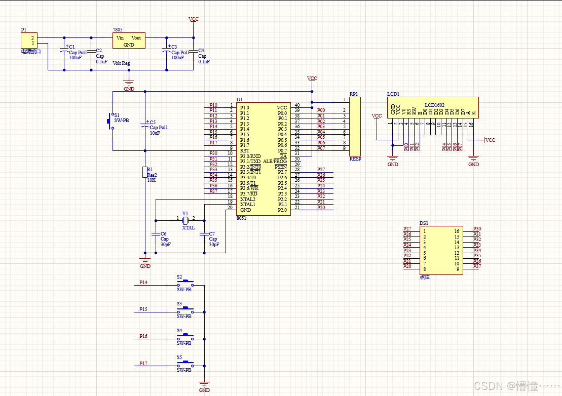Select the DS1 dot matrix component body
Viewport: 562px width, 396px height.
coord(441,250)
